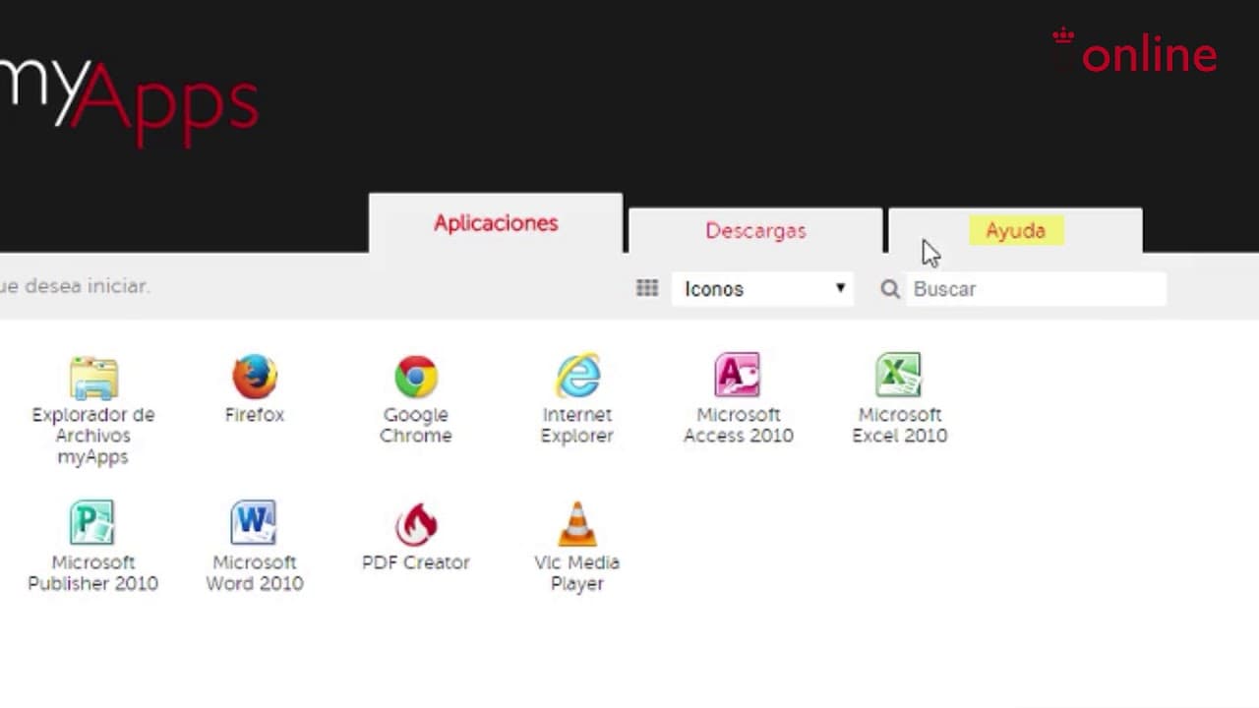Click the online logo in the header
1259x708 pixels.
[x=1135, y=51]
